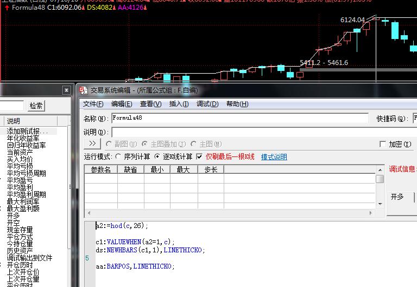The height and width of the screenshot is (287, 417).
Task: Select 历史资产 in function list
Action: [20, 251]
